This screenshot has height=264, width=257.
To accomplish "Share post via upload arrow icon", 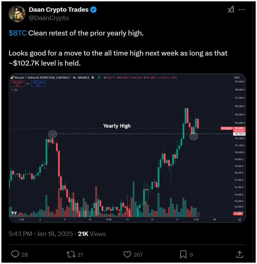I will (x=240, y=254).
